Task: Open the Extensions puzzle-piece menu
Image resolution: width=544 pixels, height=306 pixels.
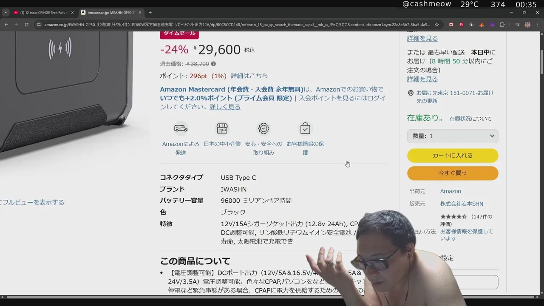Action: 502,25
